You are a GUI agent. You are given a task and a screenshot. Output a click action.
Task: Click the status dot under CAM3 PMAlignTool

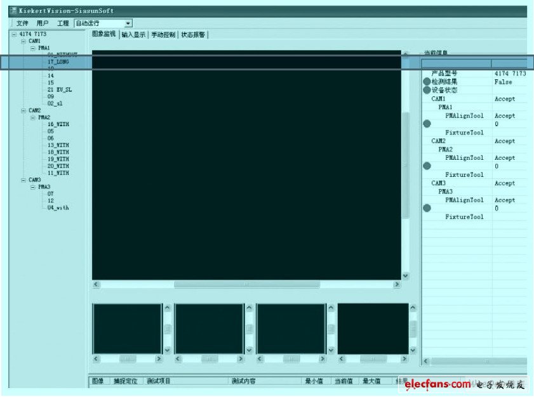[x=427, y=208]
